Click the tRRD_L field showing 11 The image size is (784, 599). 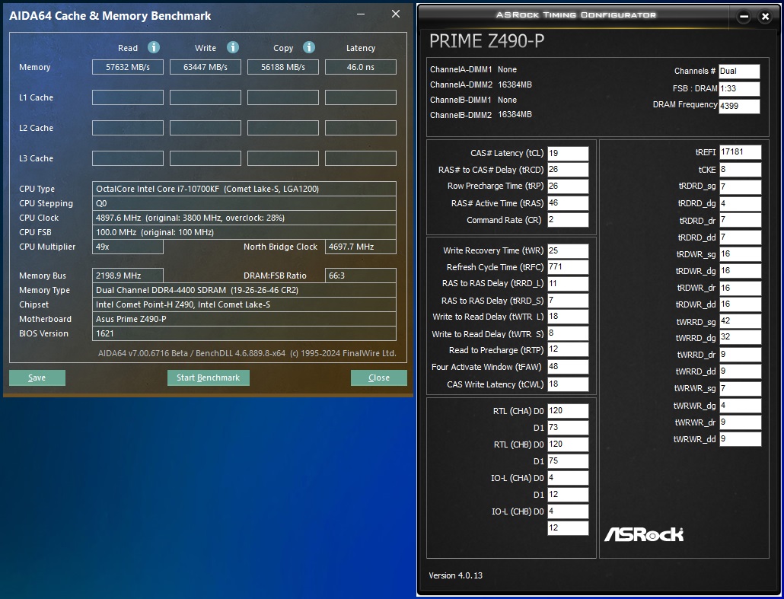[x=568, y=283]
